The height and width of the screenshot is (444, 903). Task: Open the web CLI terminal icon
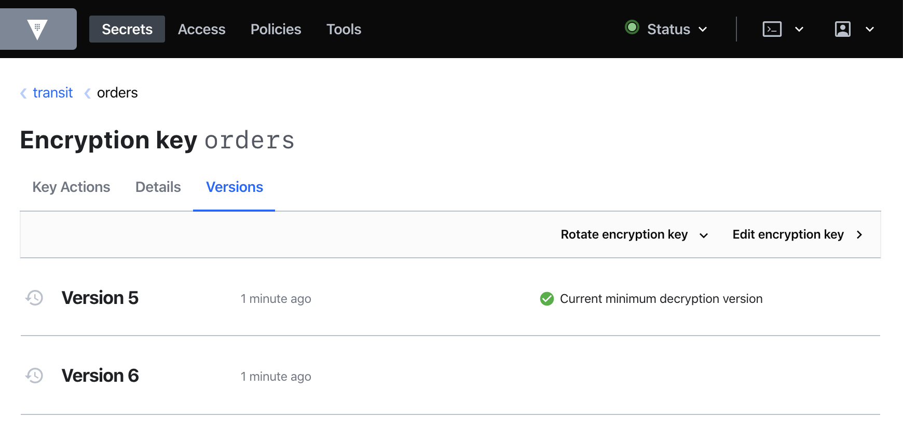pyautogui.click(x=772, y=29)
